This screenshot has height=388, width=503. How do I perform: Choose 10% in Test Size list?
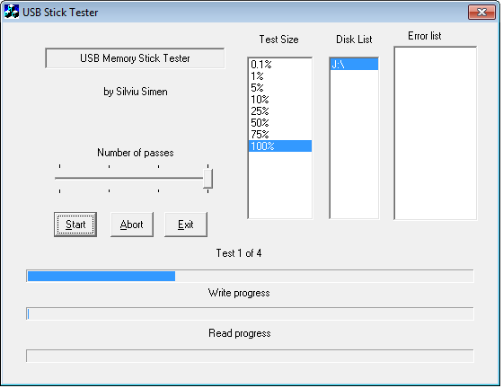(x=279, y=100)
